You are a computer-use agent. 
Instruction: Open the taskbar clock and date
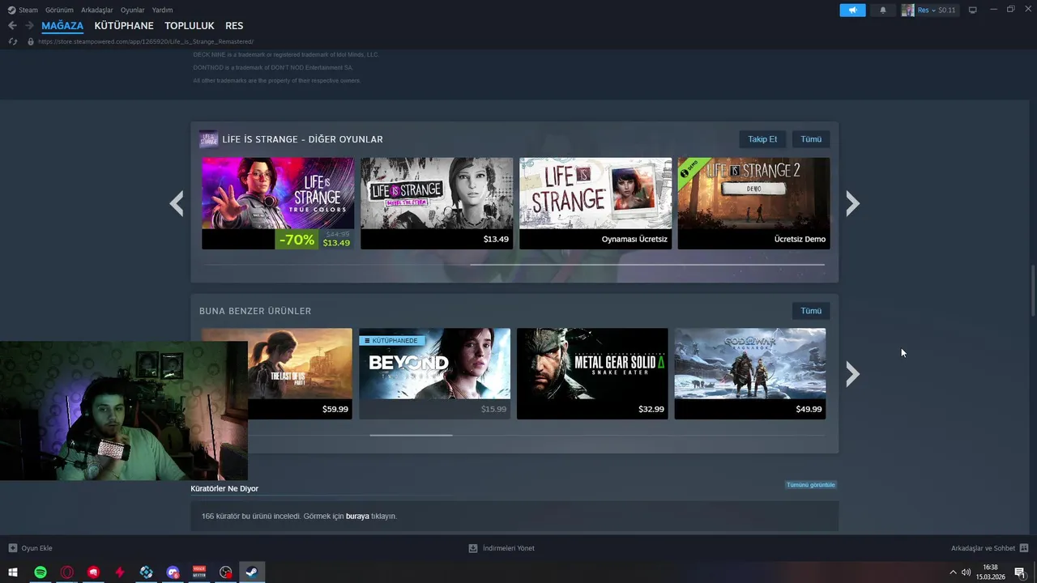point(990,572)
